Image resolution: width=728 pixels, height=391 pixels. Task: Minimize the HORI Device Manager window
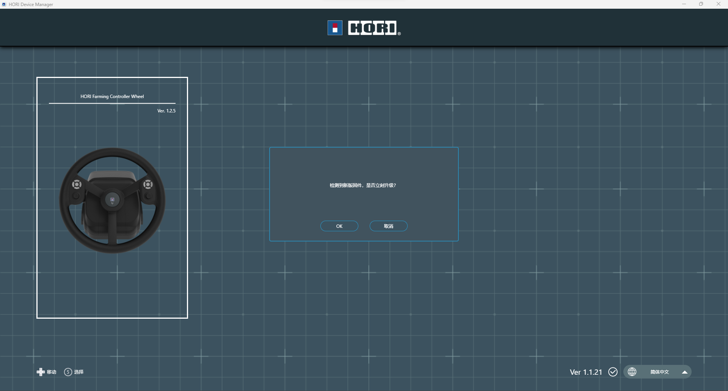(684, 4)
